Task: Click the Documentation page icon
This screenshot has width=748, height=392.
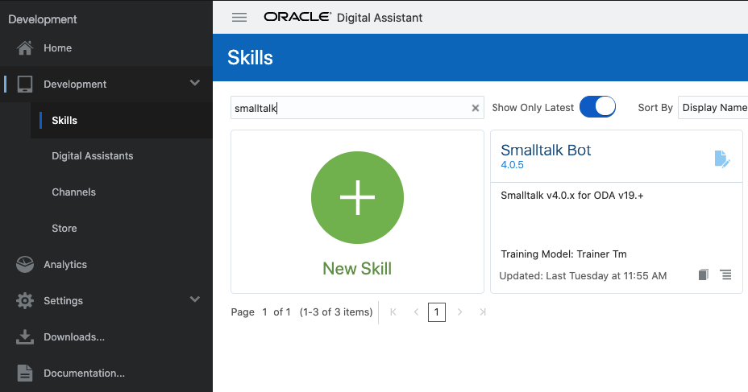Action: coord(25,373)
